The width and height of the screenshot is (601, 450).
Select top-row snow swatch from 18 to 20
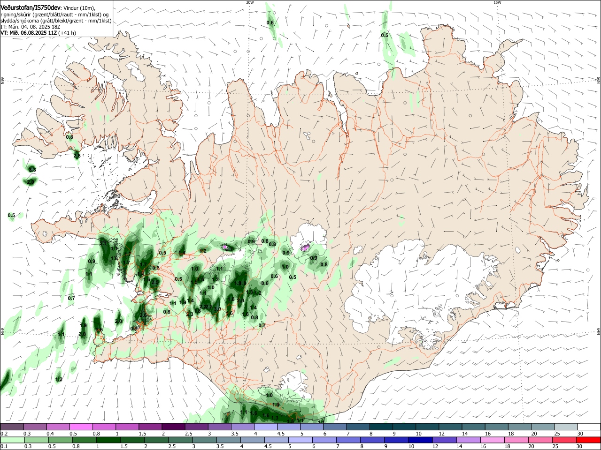(520, 427)
